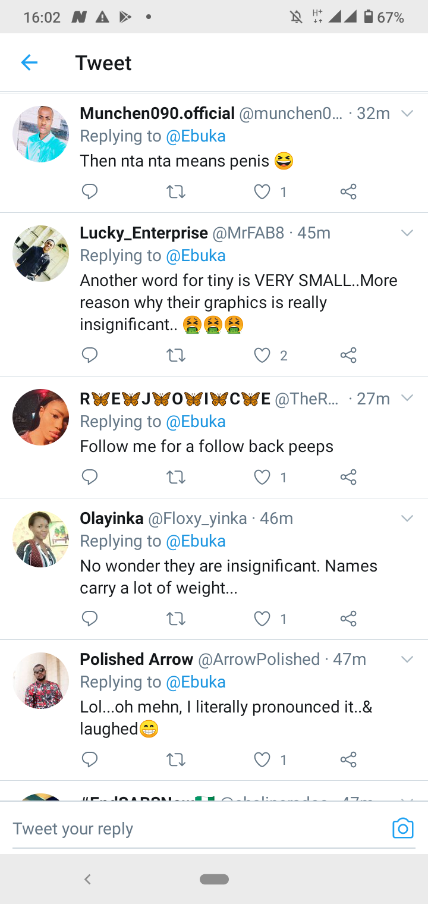Like Lucky_Enterprise's tweet

[x=262, y=355]
